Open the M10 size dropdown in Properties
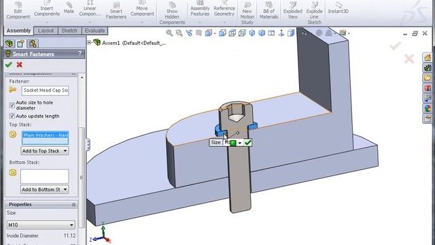The width and height of the screenshot is (435, 245). coord(41,225)
